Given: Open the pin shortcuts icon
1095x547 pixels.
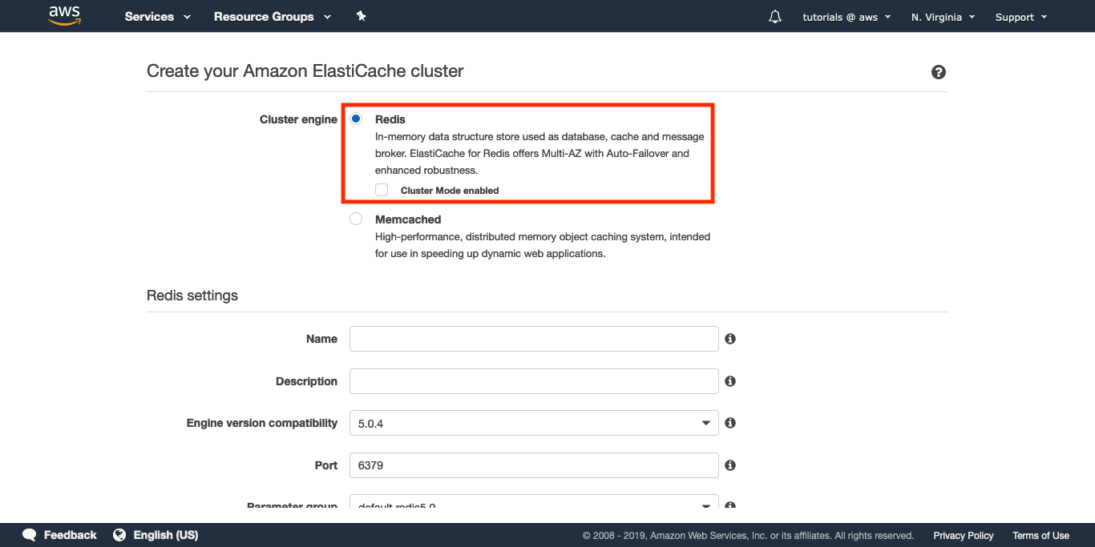Looking at the screenshot, I should pyautogui.click(x=362, y=16).
